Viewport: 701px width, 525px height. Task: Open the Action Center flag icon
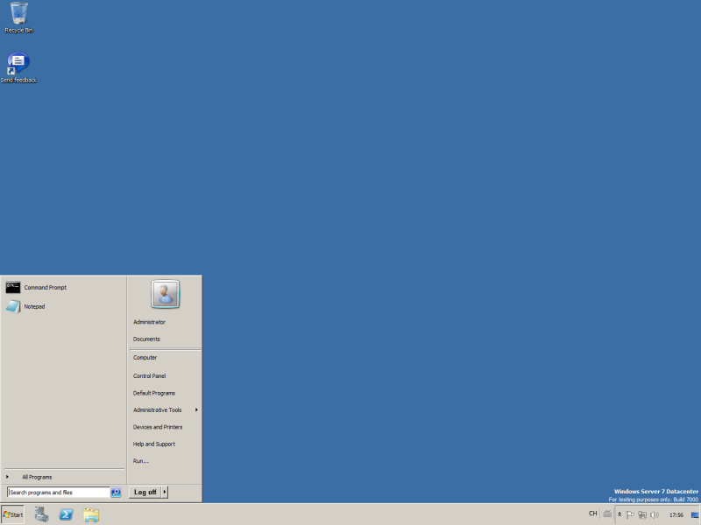[630, 514]
